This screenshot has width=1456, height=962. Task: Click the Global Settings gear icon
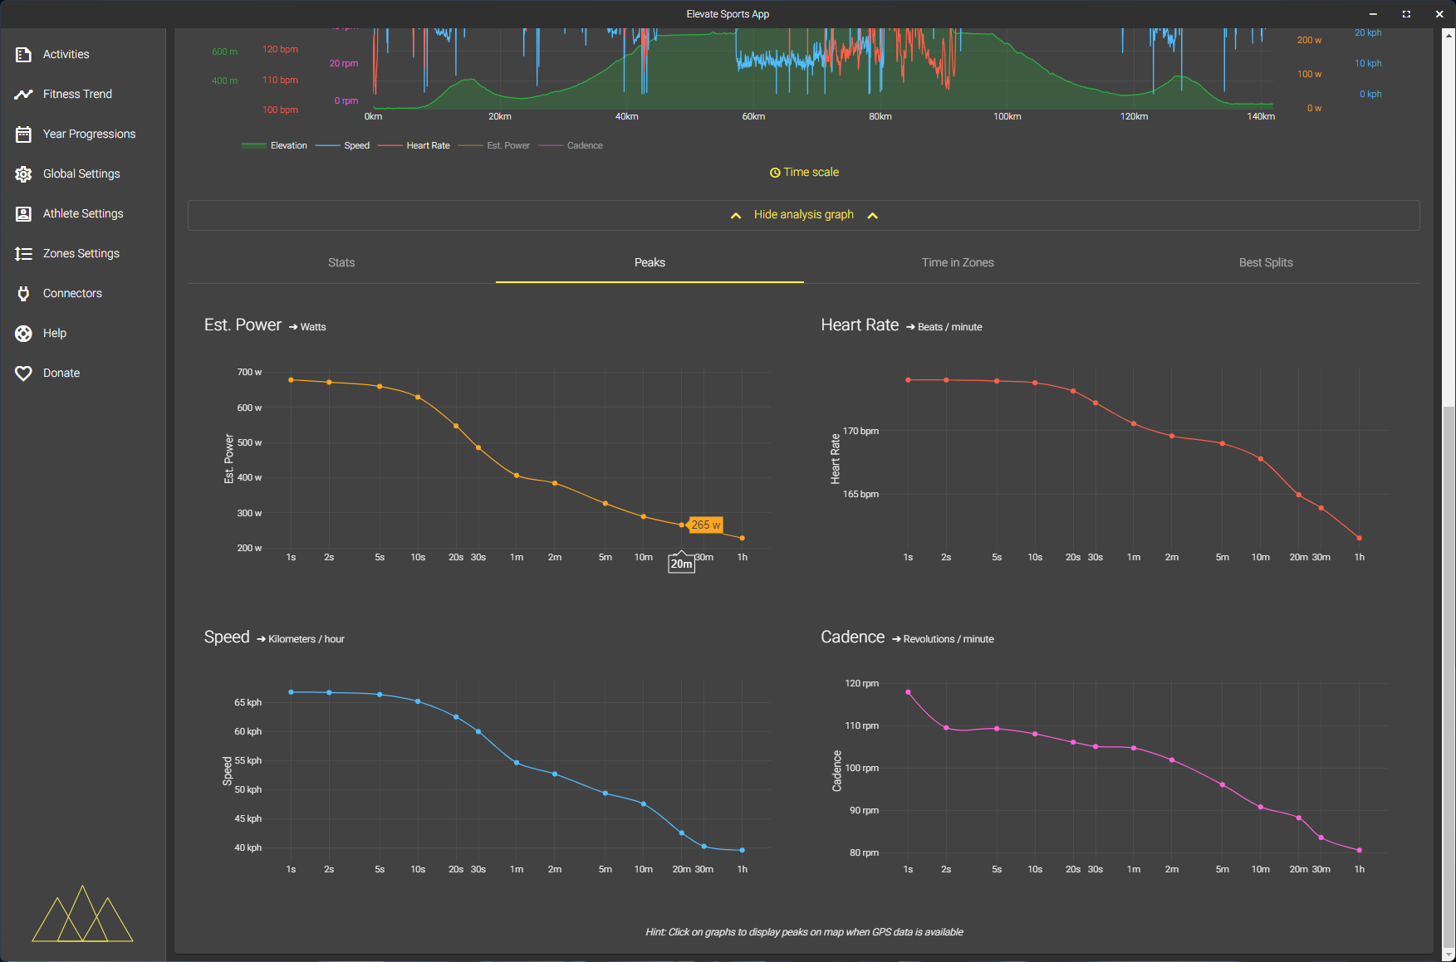click(23, 173)
